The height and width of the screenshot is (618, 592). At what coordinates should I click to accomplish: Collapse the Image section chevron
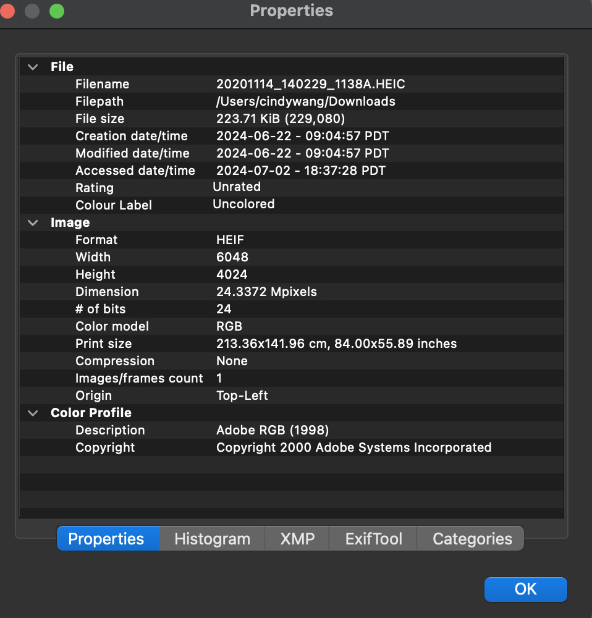33,222
